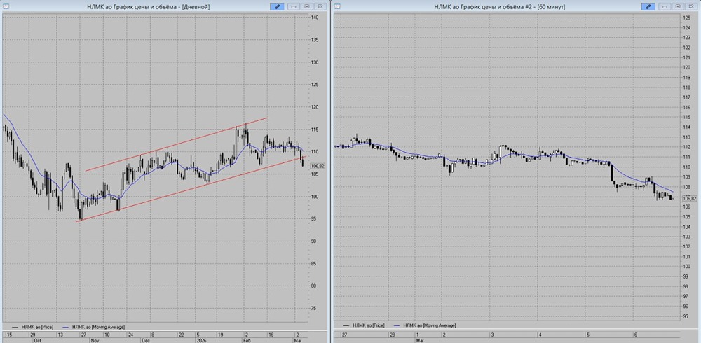Screen dimensions: 701x343
Task: Click the 106,82 price tag on the 60-minute chart
Action: pyautogui.click(x=690, y=198)
